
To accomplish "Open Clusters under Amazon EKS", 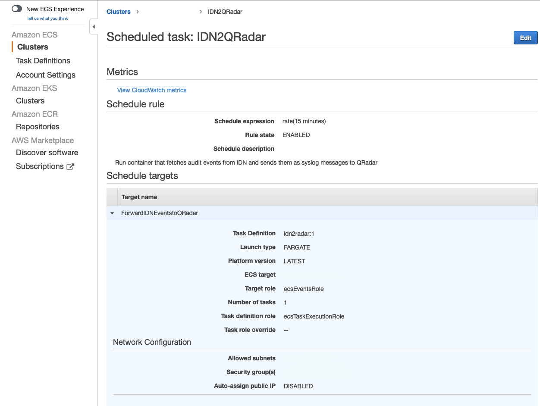I will (30, 101).
